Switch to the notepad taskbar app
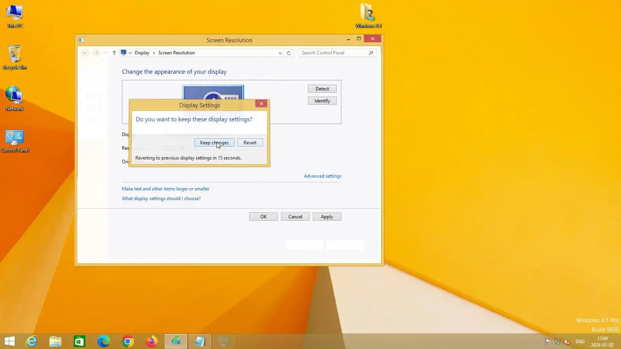 (x=200, y=341)
